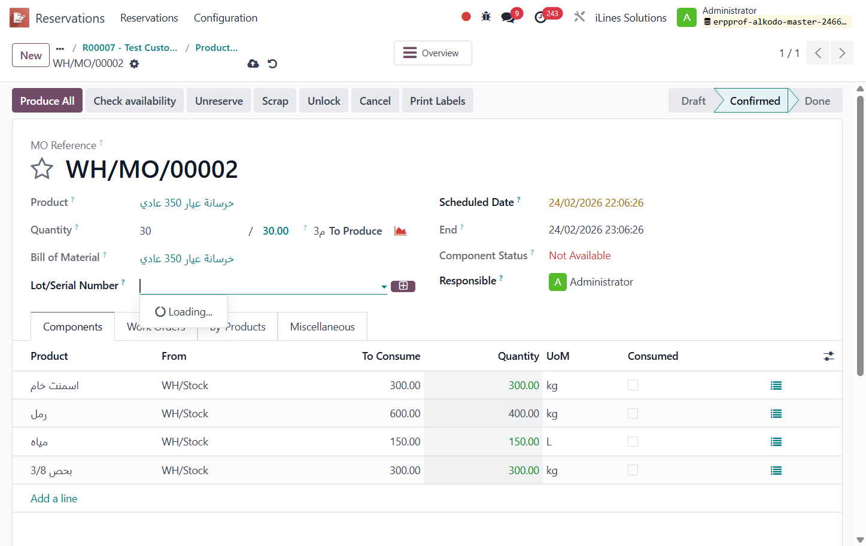Click the Print Labels button
The image size is (866, 546).
437,101
